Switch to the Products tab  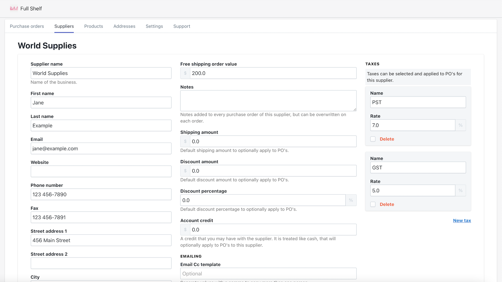pyautogui.click(x=93, y=26)
